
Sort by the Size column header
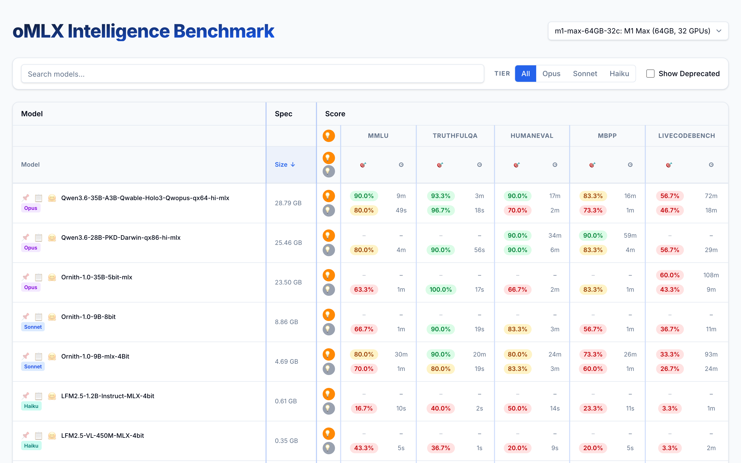[285, 164]
